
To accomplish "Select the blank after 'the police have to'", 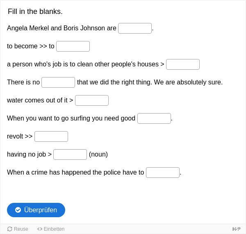I will [x=163, y=173].
